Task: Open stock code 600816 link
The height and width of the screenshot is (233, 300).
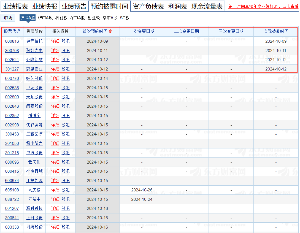Action: tap(12, 41)
